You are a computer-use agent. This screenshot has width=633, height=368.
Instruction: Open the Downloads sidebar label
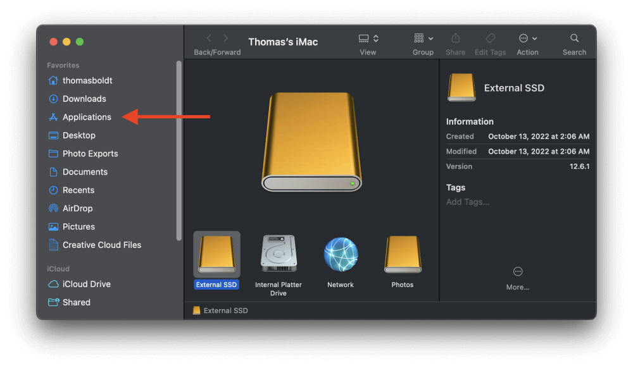[x=84, y=99]
